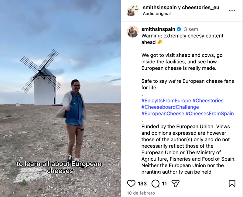Viewport: 243px width, 197px height.
Task: Open smithsinspain profile from header
Action: pos(160,7)
